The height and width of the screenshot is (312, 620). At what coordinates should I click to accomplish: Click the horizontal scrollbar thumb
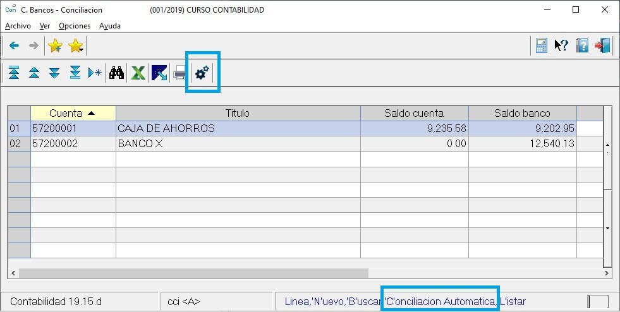pos(193,273)
